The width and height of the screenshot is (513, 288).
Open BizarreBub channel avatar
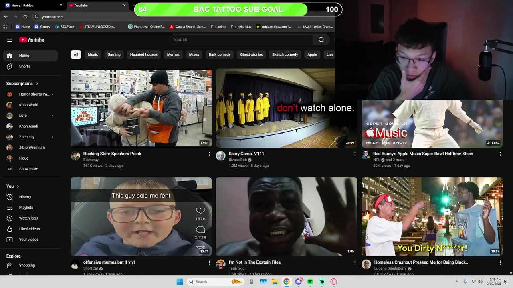[x=221, y=156]
